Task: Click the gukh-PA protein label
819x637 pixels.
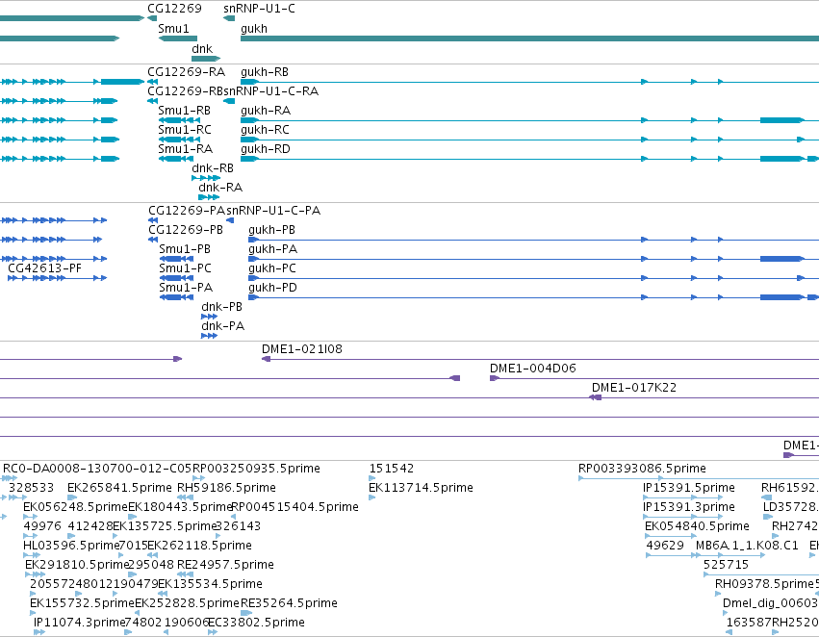Action: pyautogui.click(x=273, y=249)
